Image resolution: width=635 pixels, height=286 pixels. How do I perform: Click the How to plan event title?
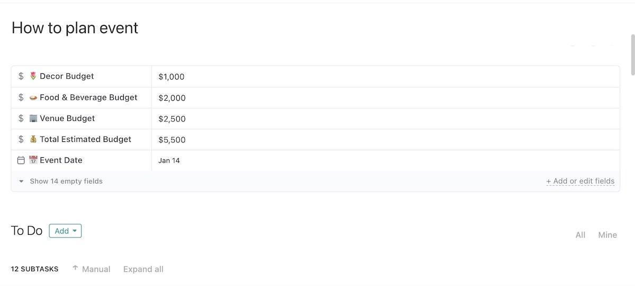click(75, 28)
